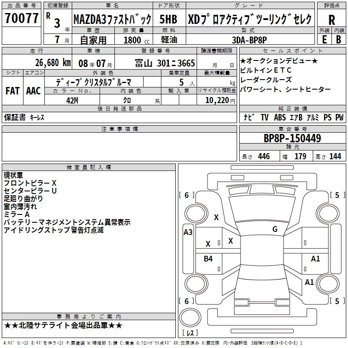
Task: Click lot number 70077
Action: pos(21,18)
